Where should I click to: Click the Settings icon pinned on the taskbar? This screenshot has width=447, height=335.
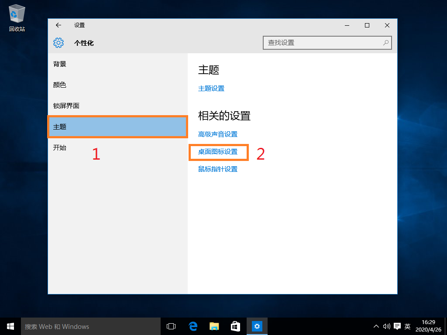(x=257, y=326)
